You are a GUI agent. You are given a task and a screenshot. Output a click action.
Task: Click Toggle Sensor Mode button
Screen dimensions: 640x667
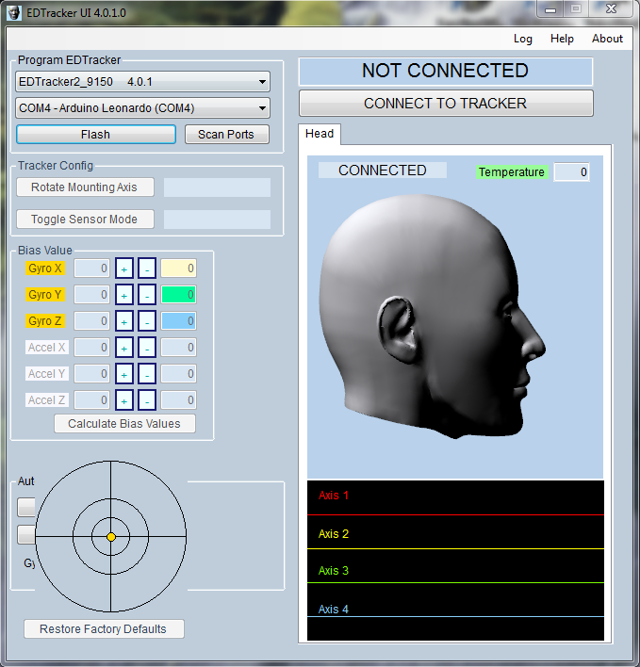[x=85, y=220]
